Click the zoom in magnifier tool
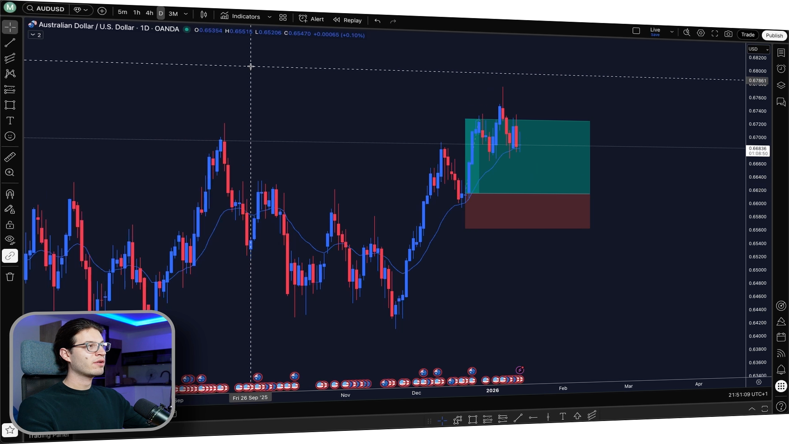This screenshot has height=444, width=789. tap(10, 173)
